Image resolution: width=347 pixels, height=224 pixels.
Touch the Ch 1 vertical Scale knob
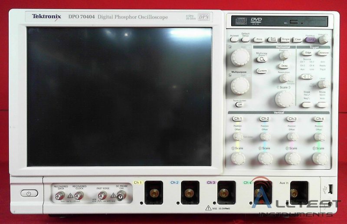coord(238,158)
